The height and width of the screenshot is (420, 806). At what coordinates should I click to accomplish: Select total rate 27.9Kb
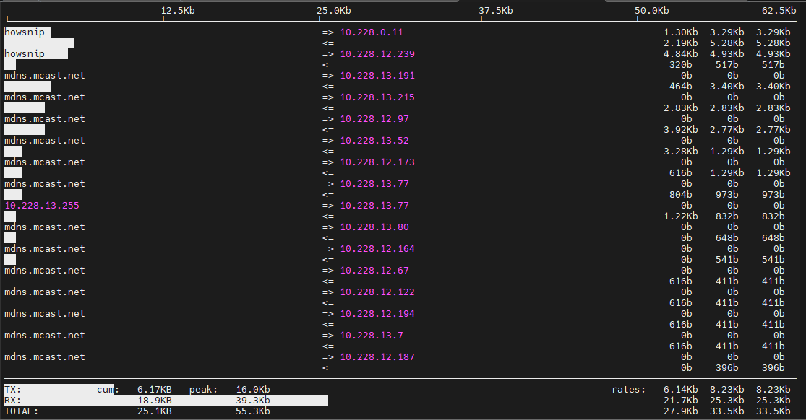pyautogui.click(x=680, y=411)
